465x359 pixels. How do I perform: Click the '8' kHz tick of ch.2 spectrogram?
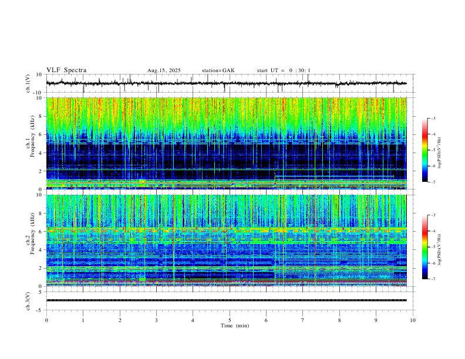click(x=41, y=214)
